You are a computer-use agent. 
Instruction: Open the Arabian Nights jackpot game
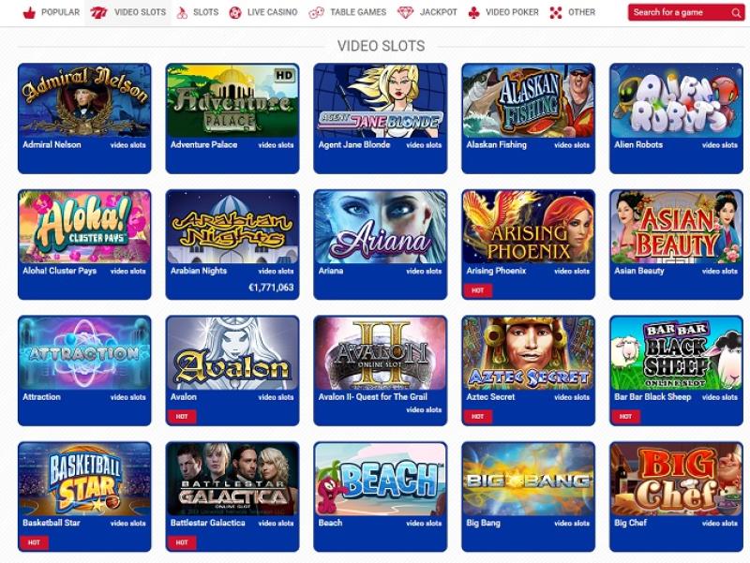point(232,227)
